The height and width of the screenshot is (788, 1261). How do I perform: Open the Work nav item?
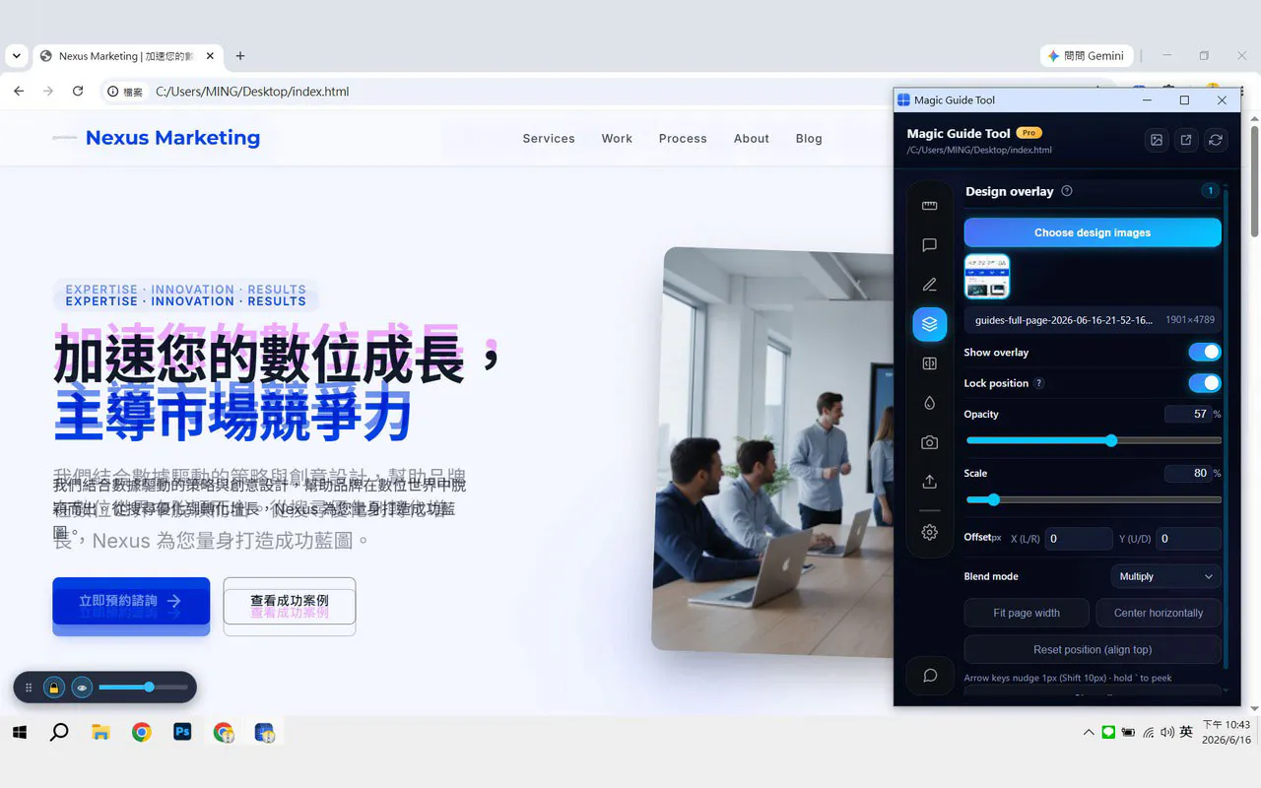click(x=617, y=139)
